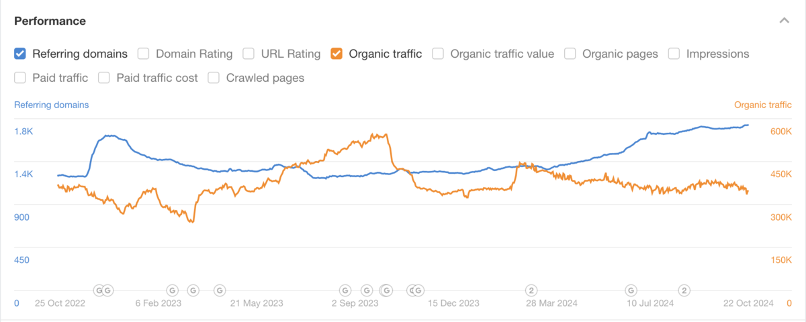Viewport: 806px width, 322px height.
Task: Collapse the Performance panel chevron
Action: (x=784, y=21)
